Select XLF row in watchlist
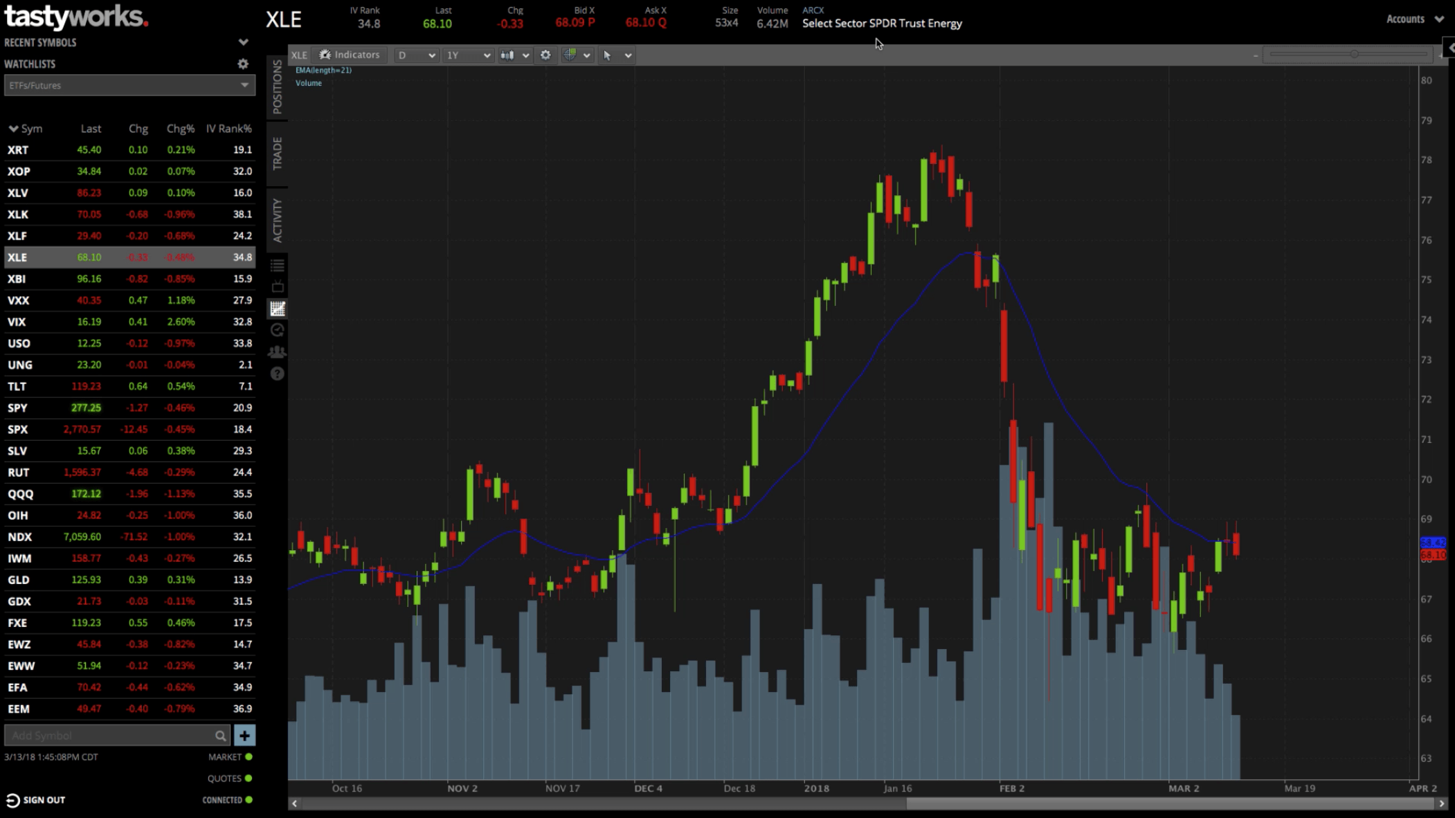The height and width of the screenshot is (818, 1455). click(129, 235)
